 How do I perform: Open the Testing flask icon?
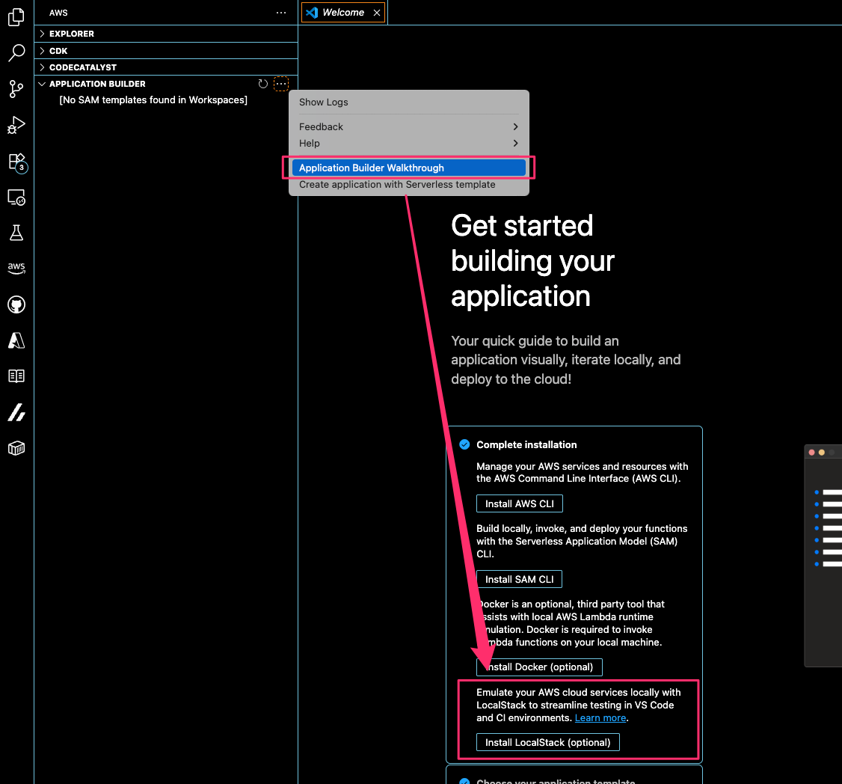pos(16,233)
